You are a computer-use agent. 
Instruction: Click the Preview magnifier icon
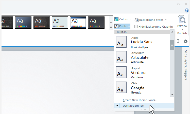pyautogui.click(x=182, y=19)
